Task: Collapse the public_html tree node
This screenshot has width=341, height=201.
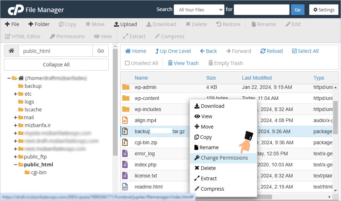Action: [16, 165]
